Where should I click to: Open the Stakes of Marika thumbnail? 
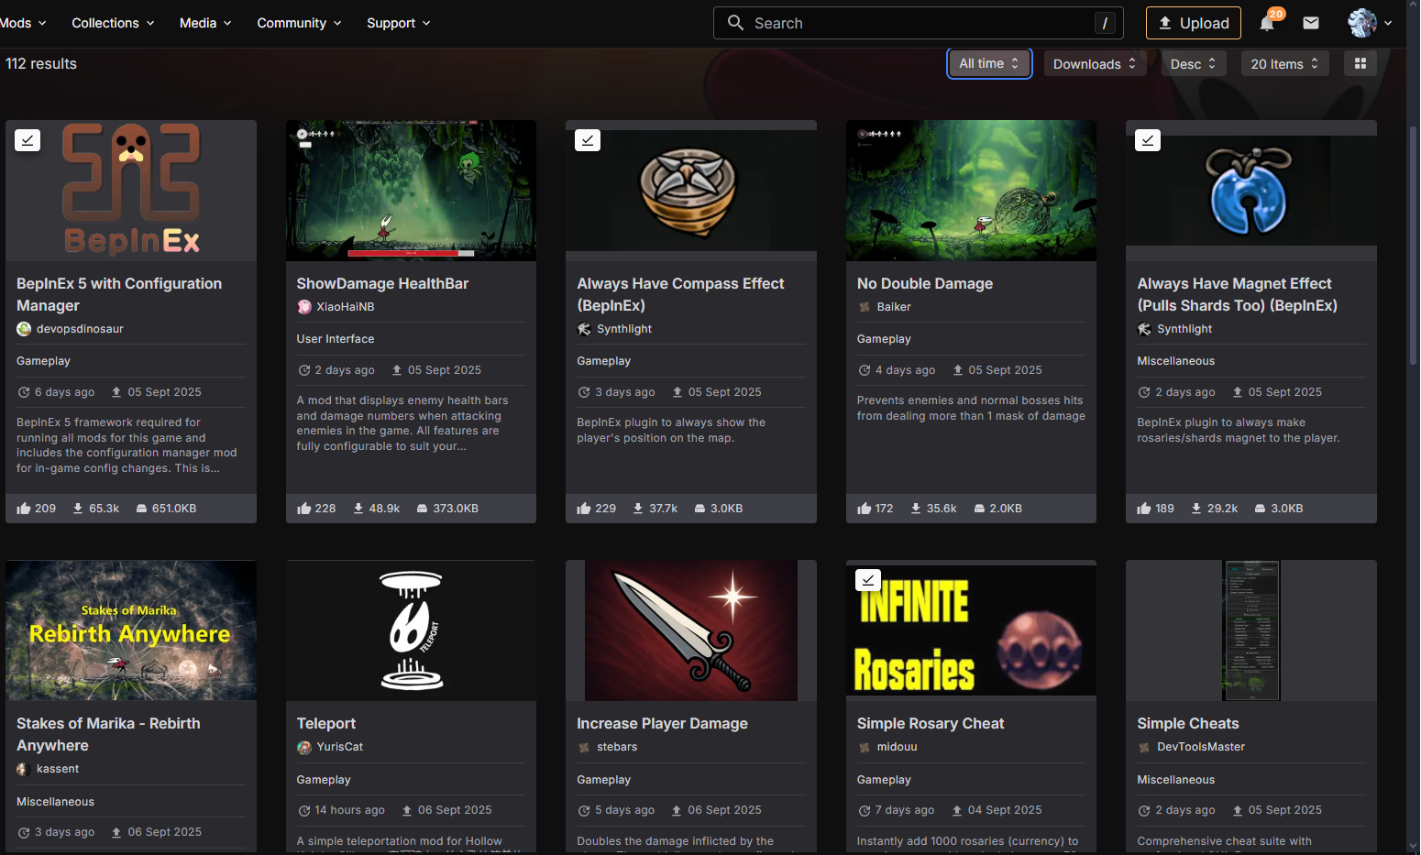pos(131,630)
